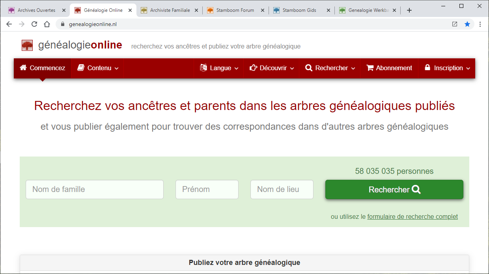Switch to the Genealogie Werkbank tab
The width and height of the screenshot is (489, 274).
pyautogui.click(x=368, y=10)
